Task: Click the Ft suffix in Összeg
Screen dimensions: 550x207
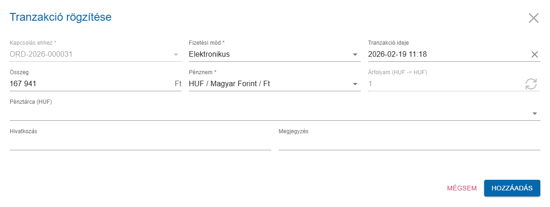Action: 178,84
